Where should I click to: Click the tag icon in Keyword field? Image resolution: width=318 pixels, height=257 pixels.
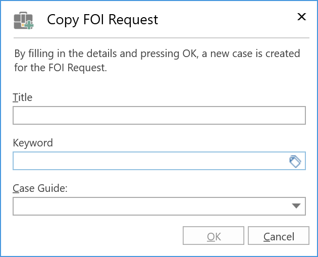(295, 161)
